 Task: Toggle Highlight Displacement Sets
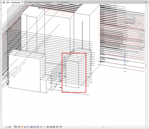click(x=57, y=127)
